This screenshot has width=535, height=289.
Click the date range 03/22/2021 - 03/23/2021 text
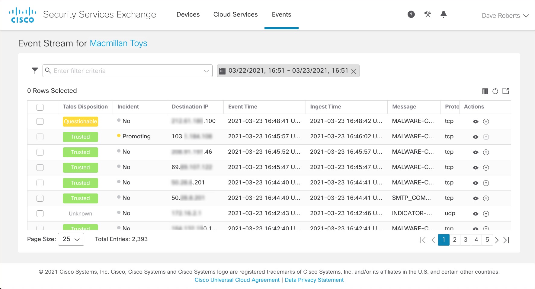(x=288, y=71)
